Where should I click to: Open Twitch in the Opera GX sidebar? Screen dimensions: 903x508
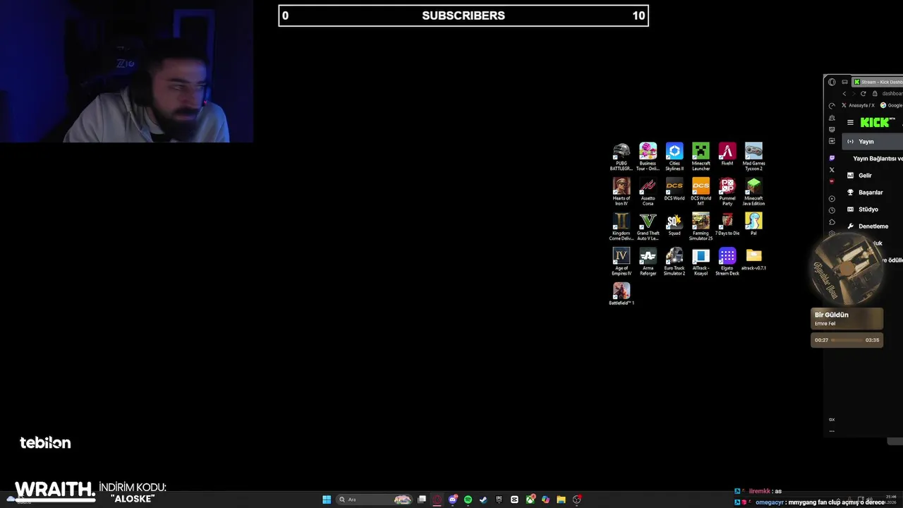click(832, 158)
